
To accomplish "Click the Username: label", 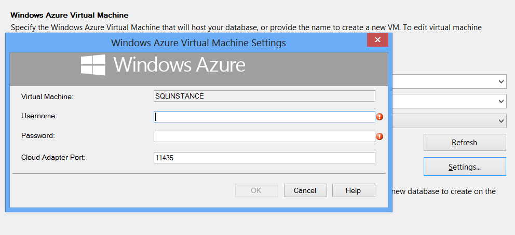I will coord(39,116).
